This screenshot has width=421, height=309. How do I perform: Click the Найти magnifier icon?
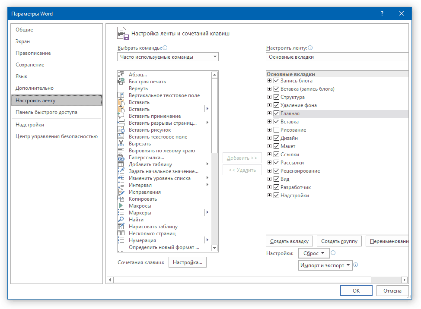(x=121, y=220)
